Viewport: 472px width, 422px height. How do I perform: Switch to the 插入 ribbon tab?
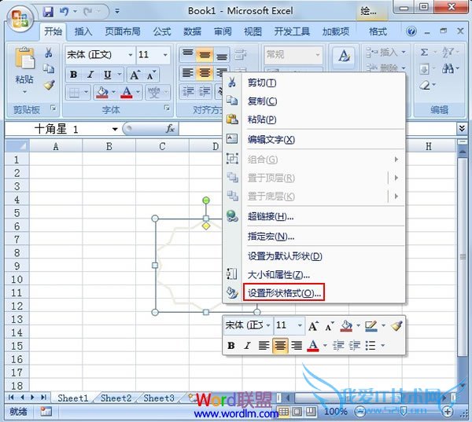[x=83, y=31]
